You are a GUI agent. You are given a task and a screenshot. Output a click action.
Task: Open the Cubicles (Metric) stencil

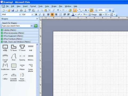[19, 30]
